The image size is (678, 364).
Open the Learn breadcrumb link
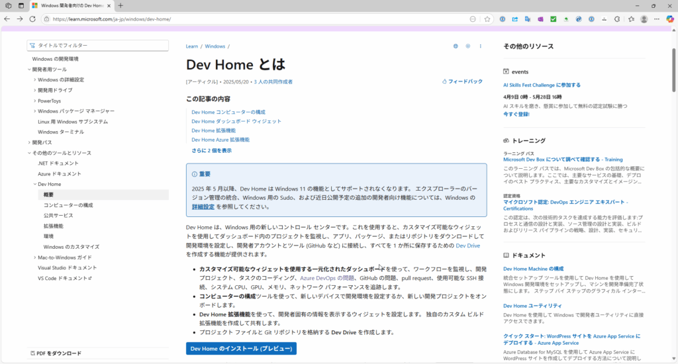pyautogui.click(x=192, y=46)
